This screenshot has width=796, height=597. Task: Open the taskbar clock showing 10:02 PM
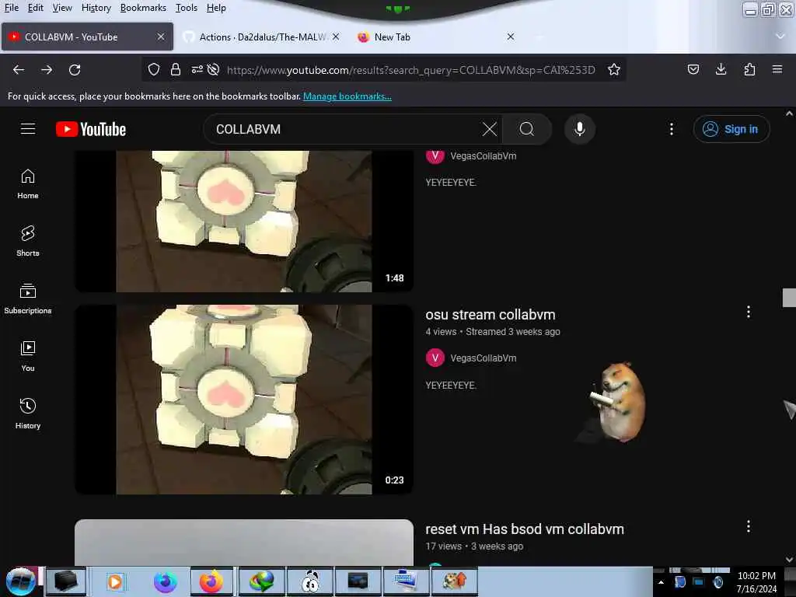click(x=756, y=582)
